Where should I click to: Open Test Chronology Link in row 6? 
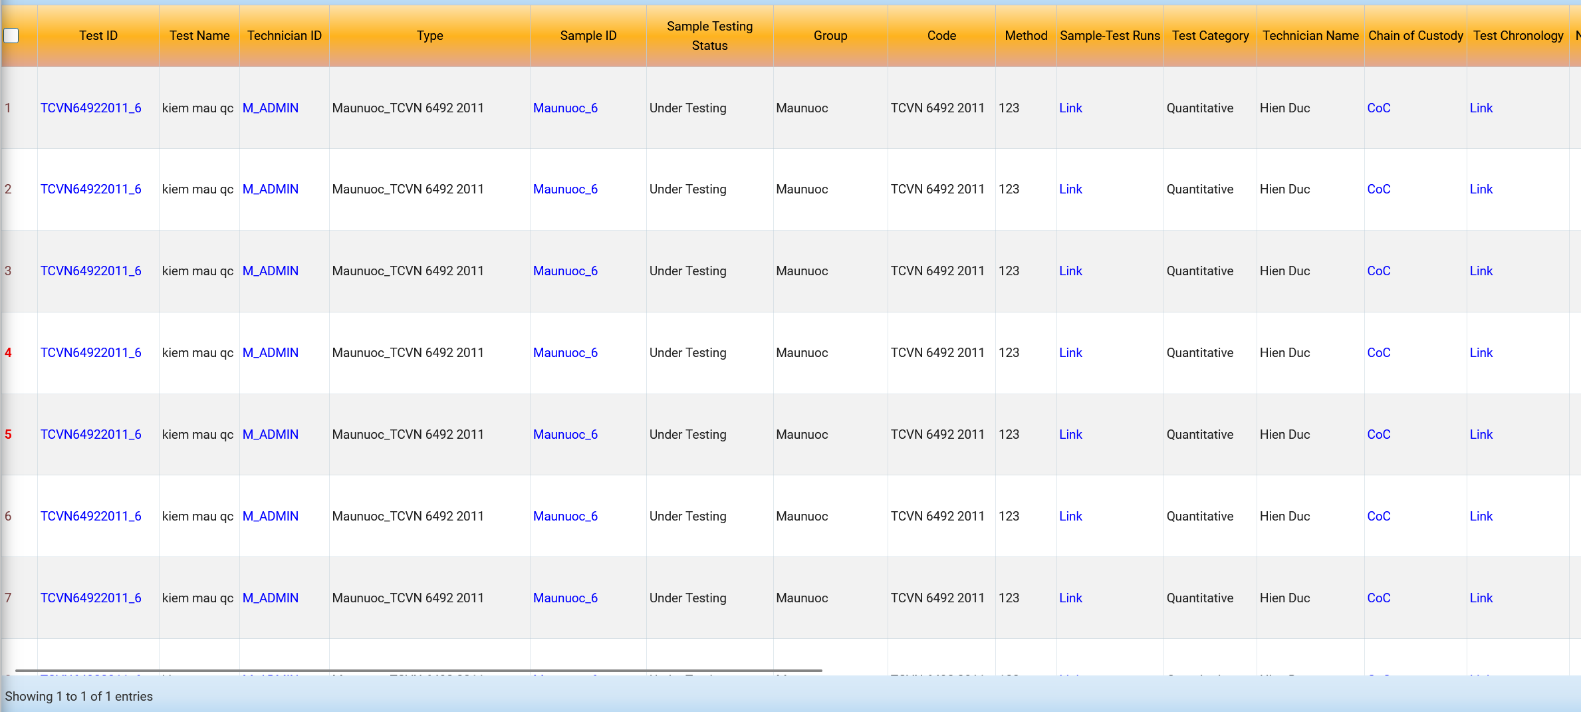pyautogui.click(x=1481, y=516)
